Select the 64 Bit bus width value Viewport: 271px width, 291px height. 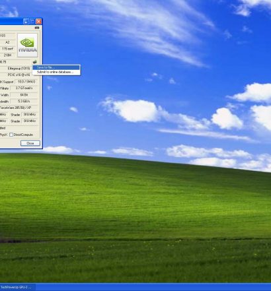pos(24,95)
